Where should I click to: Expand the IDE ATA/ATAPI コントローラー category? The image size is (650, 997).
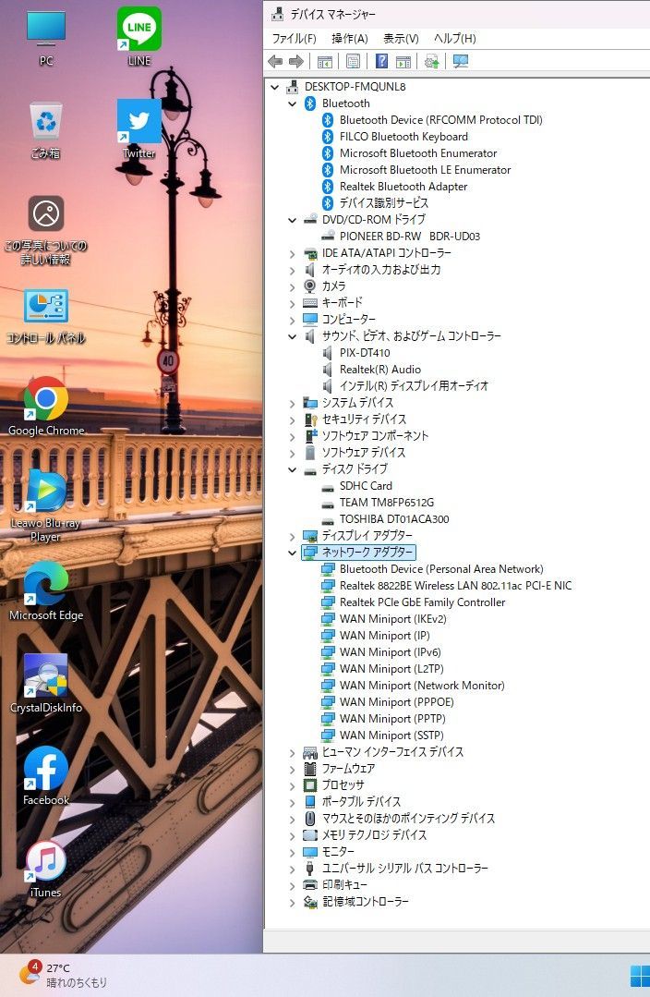tap(293, 253)
